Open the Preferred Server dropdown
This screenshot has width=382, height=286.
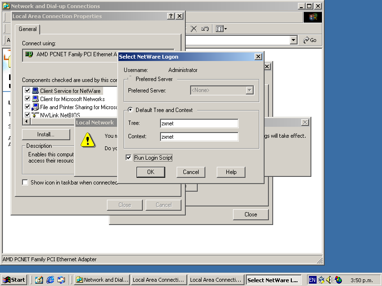pyautogui.click(x=249, y=90)
